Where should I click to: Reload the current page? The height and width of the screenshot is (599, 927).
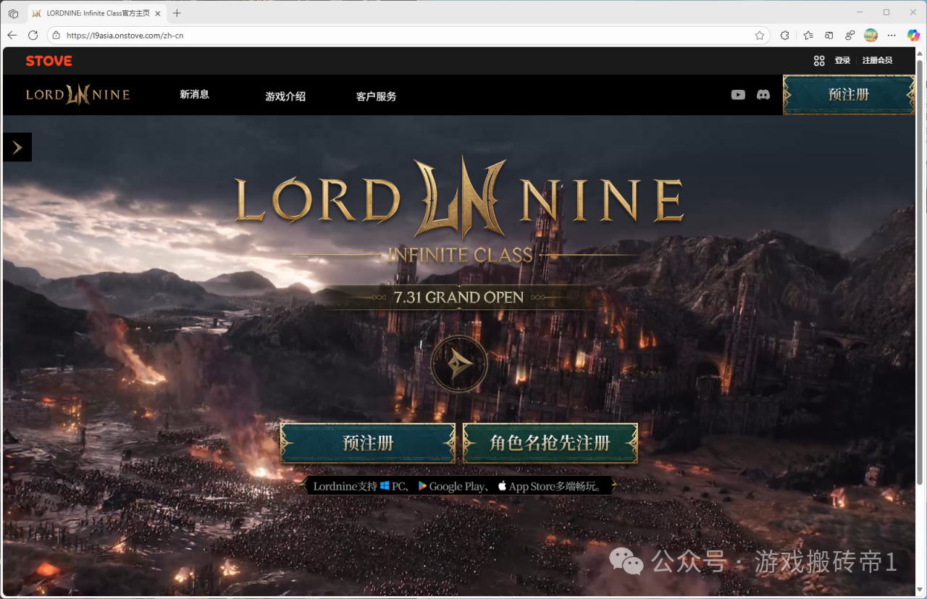tap(33, 35)
